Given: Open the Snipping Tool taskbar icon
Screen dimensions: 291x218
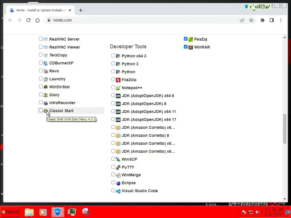Looking at the screenshot, I should (86, 212).
